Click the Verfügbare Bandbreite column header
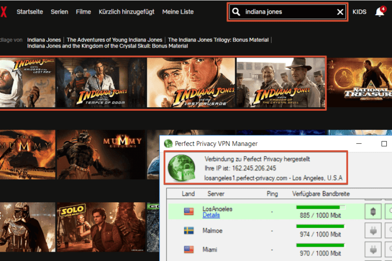The width and height of the screenshot is (392, 261). click(x=321, y=194)
